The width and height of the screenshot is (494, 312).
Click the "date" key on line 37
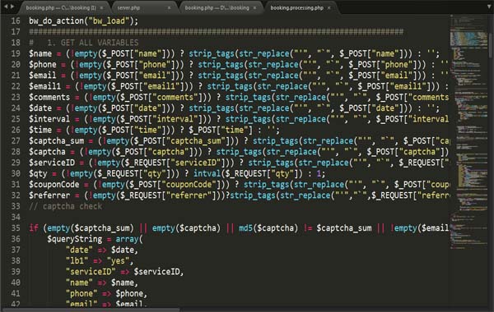[x=79, y=250]
